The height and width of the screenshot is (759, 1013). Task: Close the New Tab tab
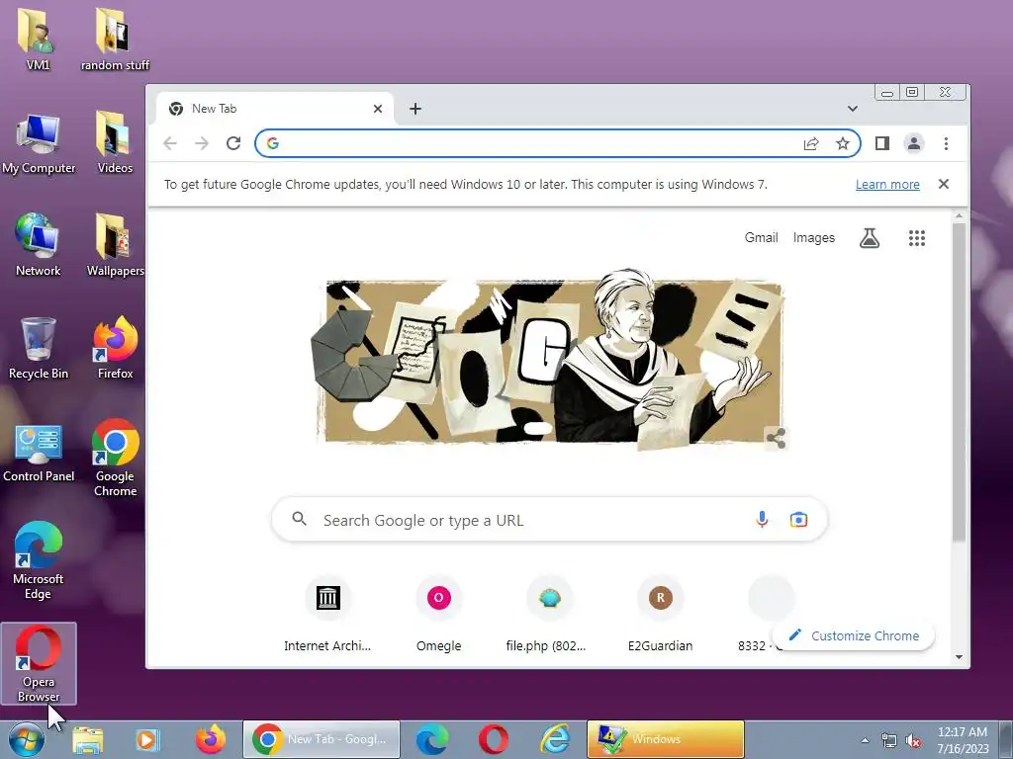tap(378, 109)
